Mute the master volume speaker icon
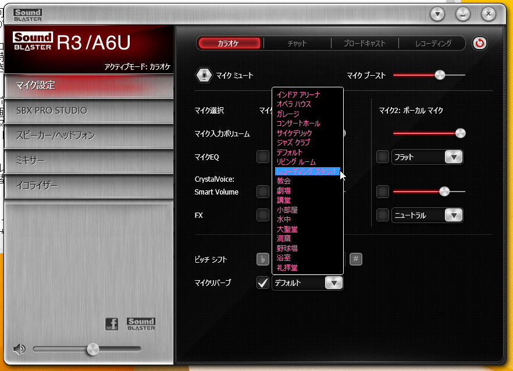The width and height of the screenshot is (513, 371). click(19, 349)
